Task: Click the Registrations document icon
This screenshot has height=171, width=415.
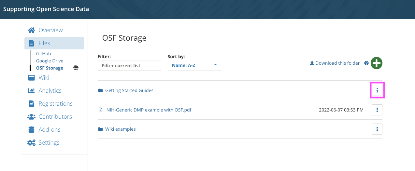Action: click(31, 104)
